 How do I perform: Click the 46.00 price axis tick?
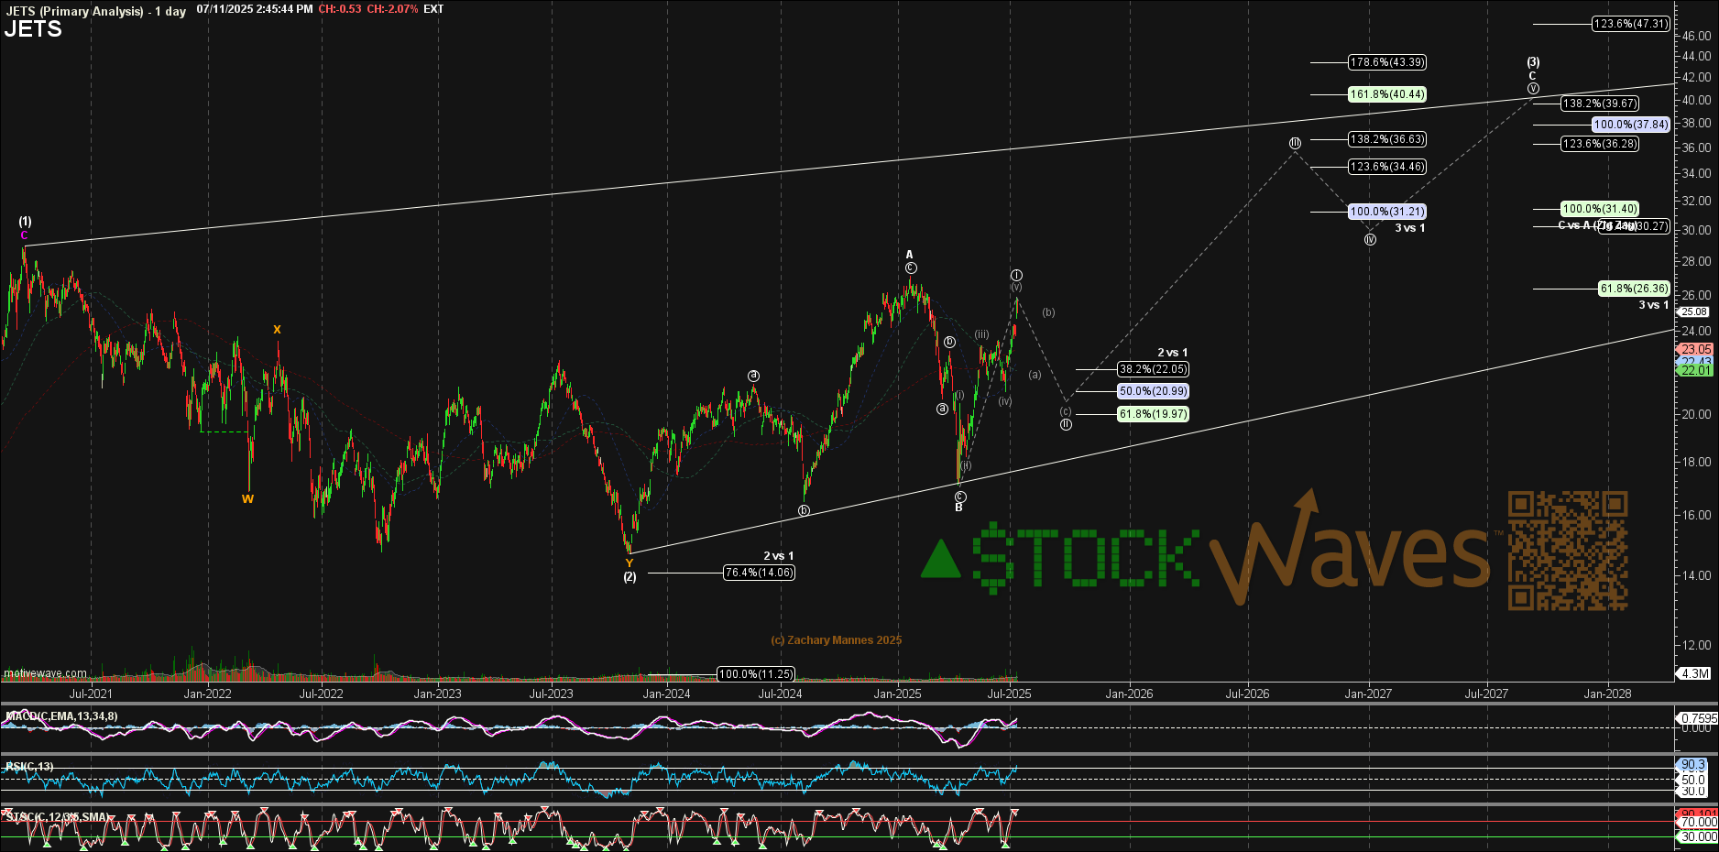pos(1696,36)
